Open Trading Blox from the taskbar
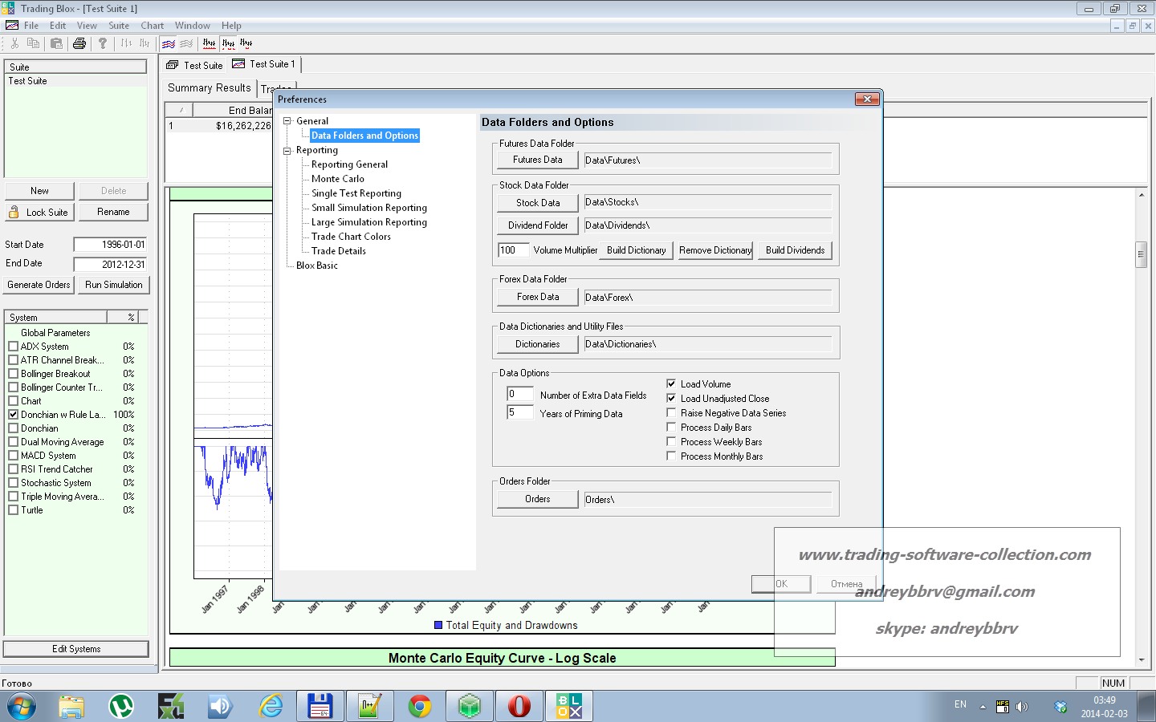 [569, 706]
